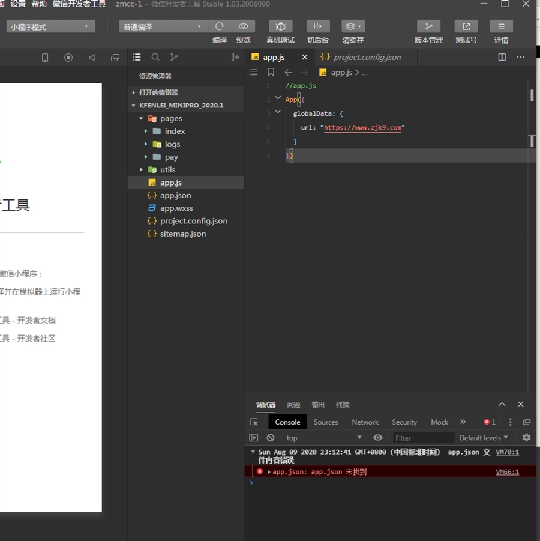This screenshot has width=540, height=541.
Task: Open 版本管理 version control
Action: click(x=428, y=26)
